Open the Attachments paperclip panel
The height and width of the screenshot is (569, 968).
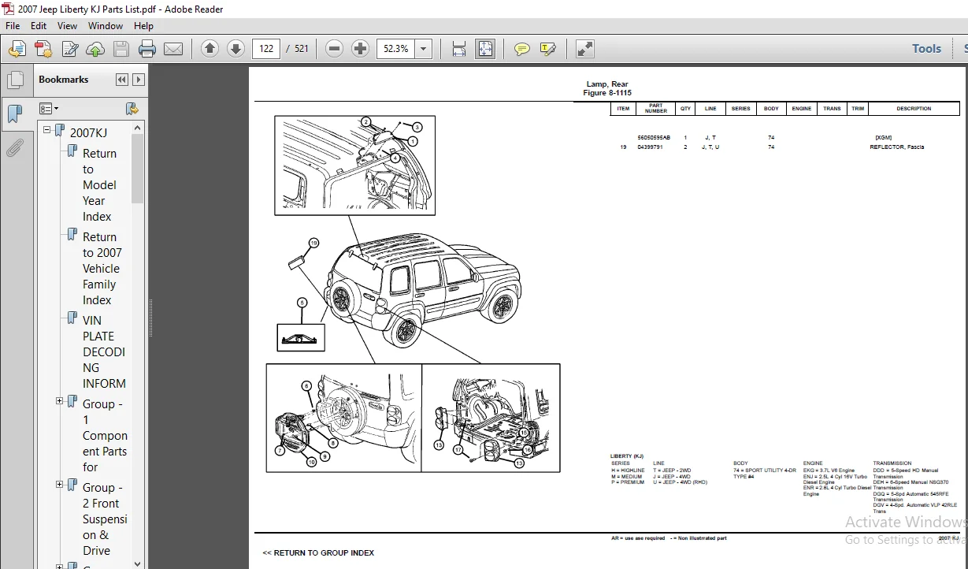coord(15,147)
